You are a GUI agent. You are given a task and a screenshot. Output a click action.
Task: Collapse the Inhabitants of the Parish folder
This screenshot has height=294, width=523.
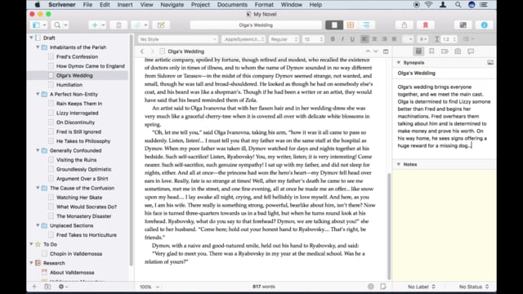point(38,47)
